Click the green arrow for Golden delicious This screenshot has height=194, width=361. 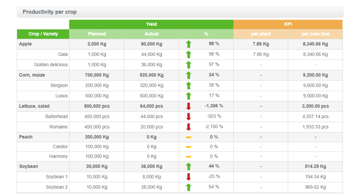click(189, 65)
